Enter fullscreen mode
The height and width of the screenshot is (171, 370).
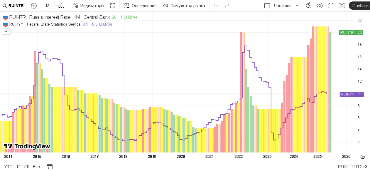331,6
